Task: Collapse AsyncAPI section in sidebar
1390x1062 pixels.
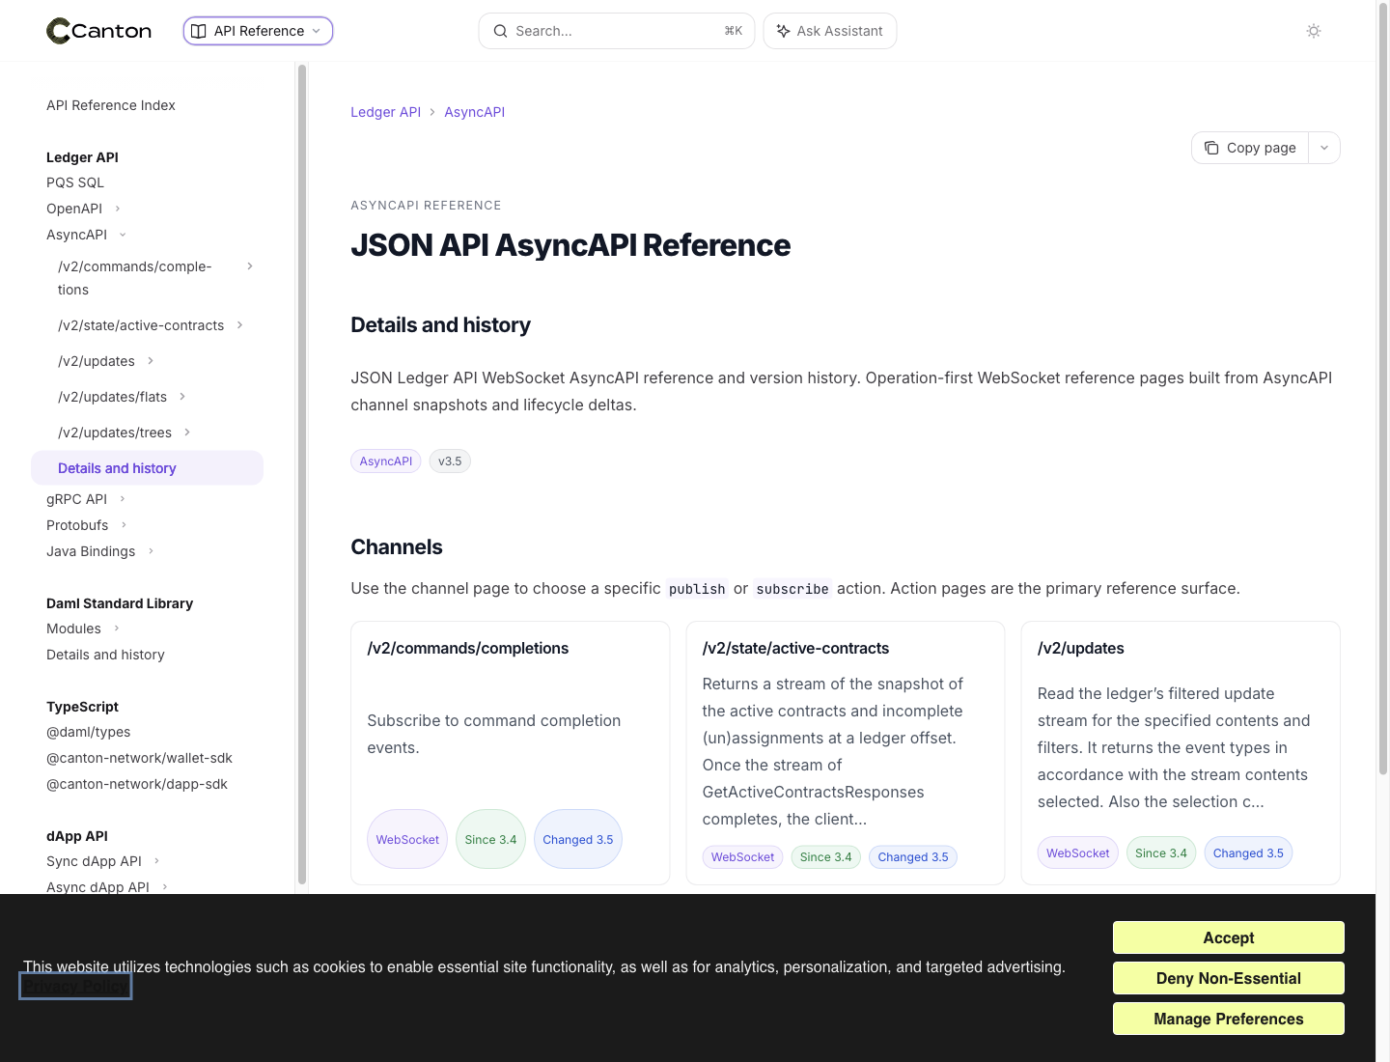Action: pyautogui.click(x=87, y=235)
